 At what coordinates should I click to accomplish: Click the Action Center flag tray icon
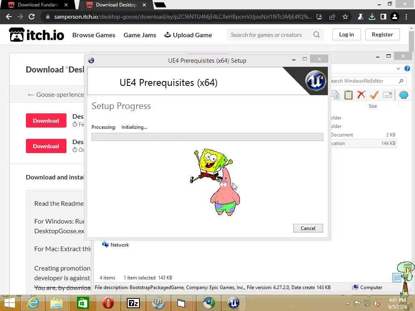coord(357,303)
